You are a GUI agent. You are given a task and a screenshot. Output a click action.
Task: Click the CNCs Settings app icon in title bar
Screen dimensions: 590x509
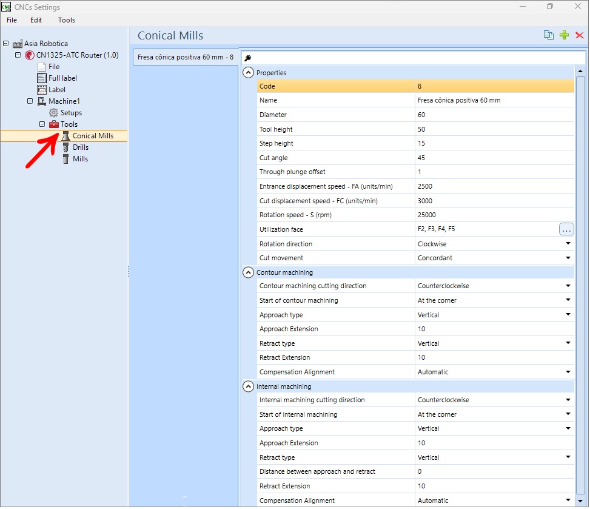(x=6, y=7)
